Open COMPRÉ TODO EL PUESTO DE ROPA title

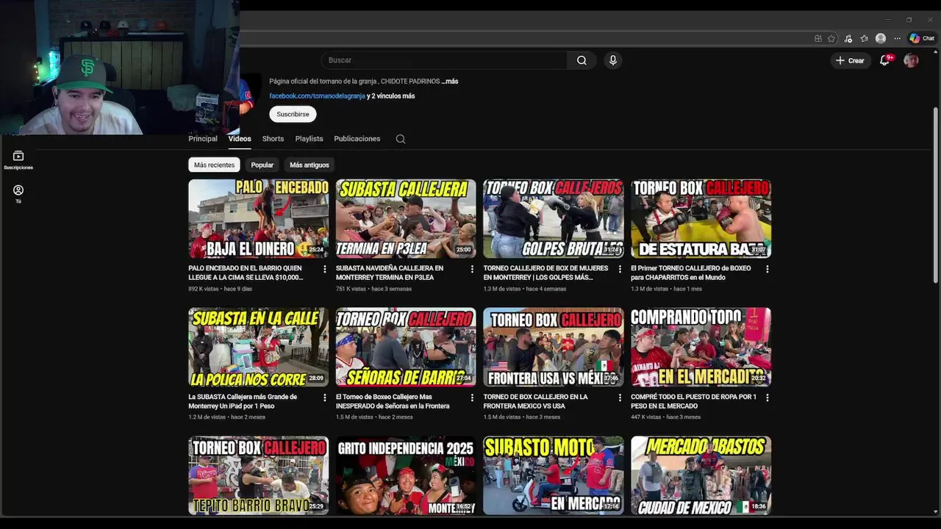pos(693,401)
